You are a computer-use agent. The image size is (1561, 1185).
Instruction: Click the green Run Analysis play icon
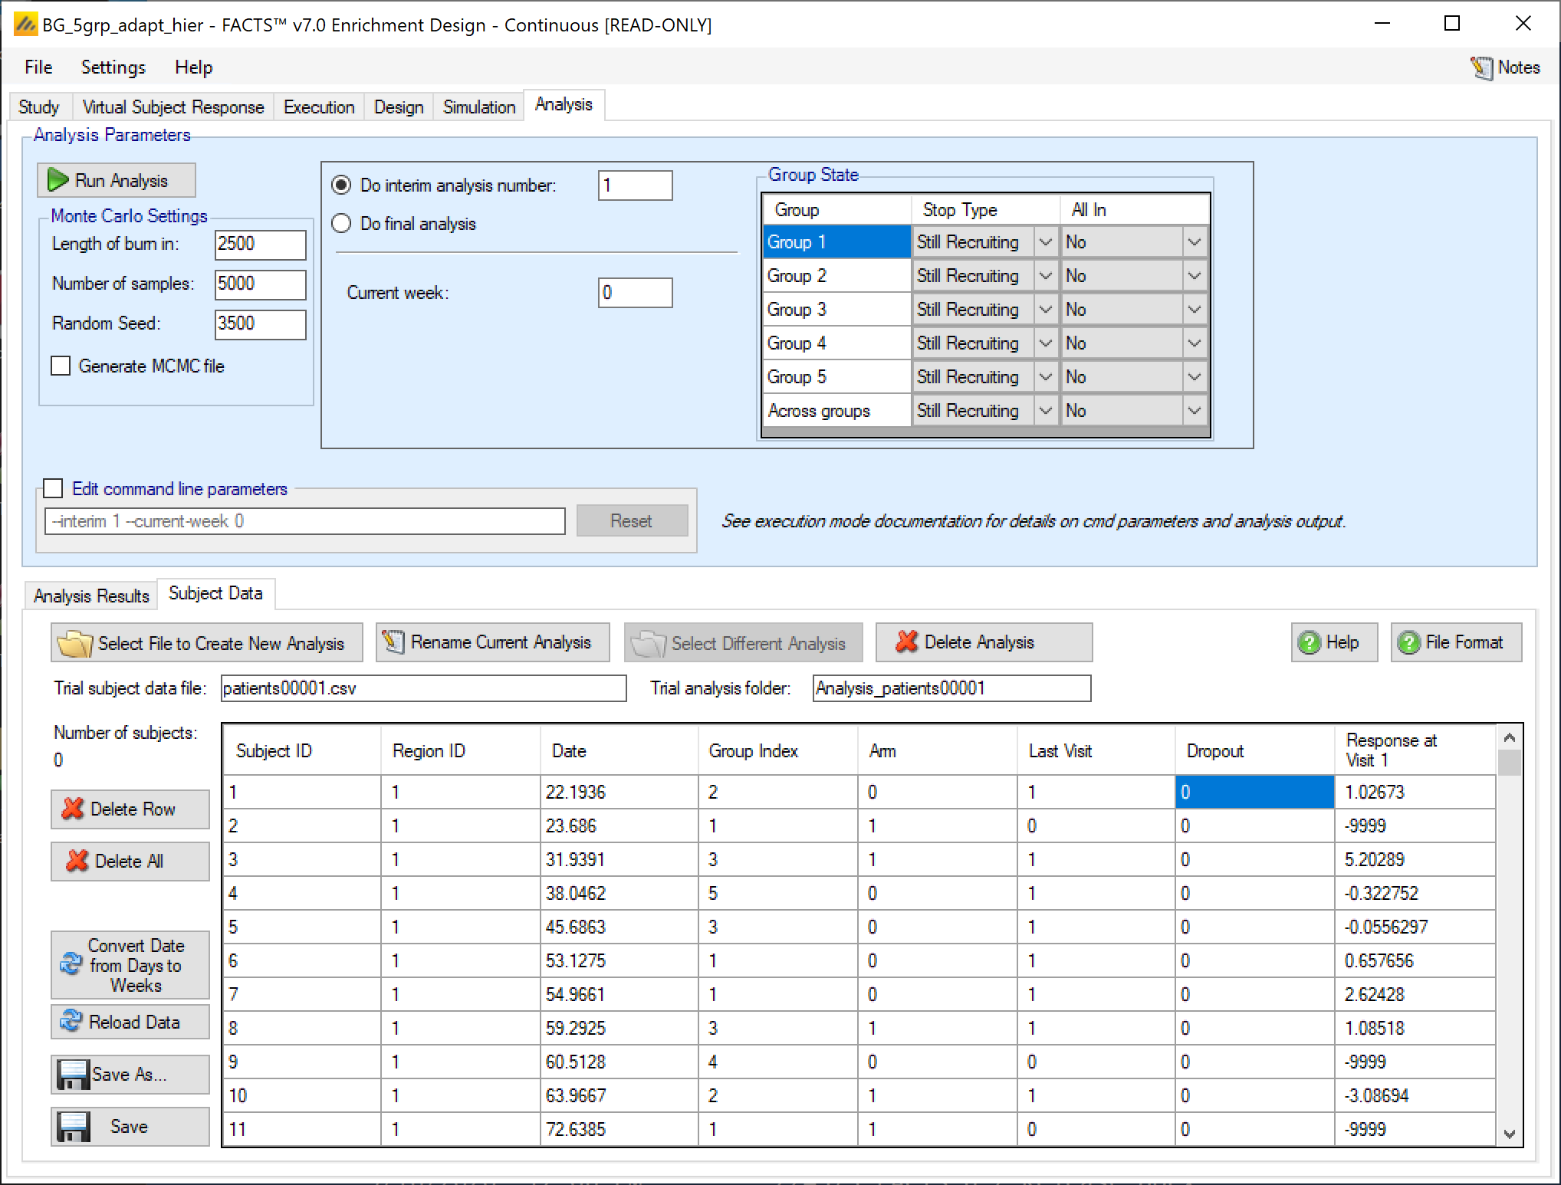(58, 180)
